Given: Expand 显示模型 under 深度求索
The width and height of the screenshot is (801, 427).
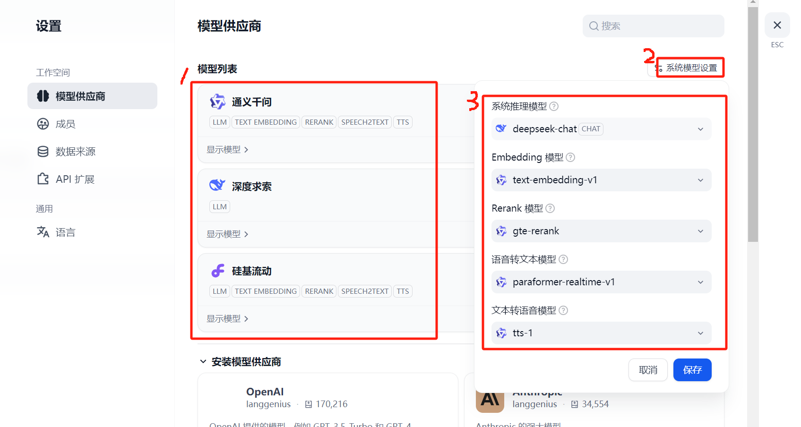Looking at the screenshot, I should tap(227, 234).
